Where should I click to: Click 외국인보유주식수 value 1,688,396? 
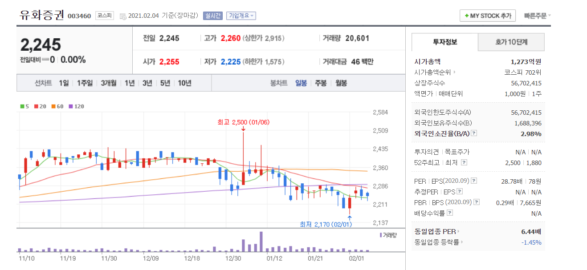point(528,123)
